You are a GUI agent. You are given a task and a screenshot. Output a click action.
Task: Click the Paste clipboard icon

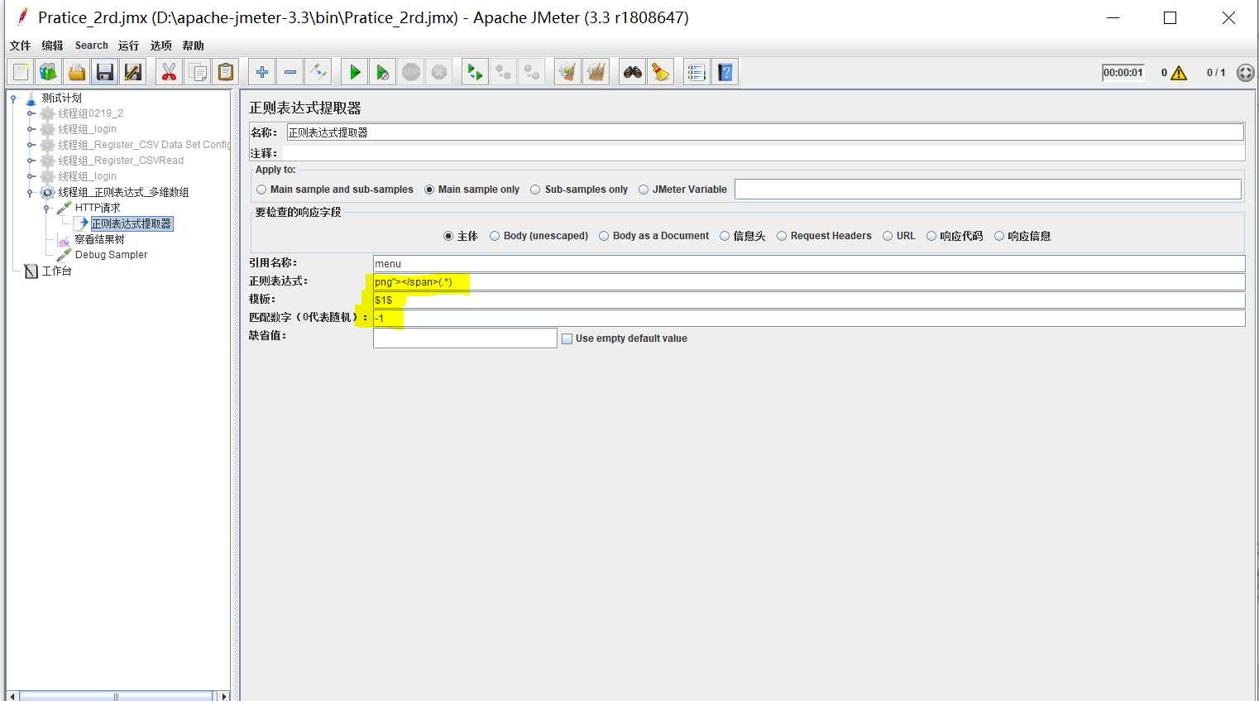click(x=226, y=72)
